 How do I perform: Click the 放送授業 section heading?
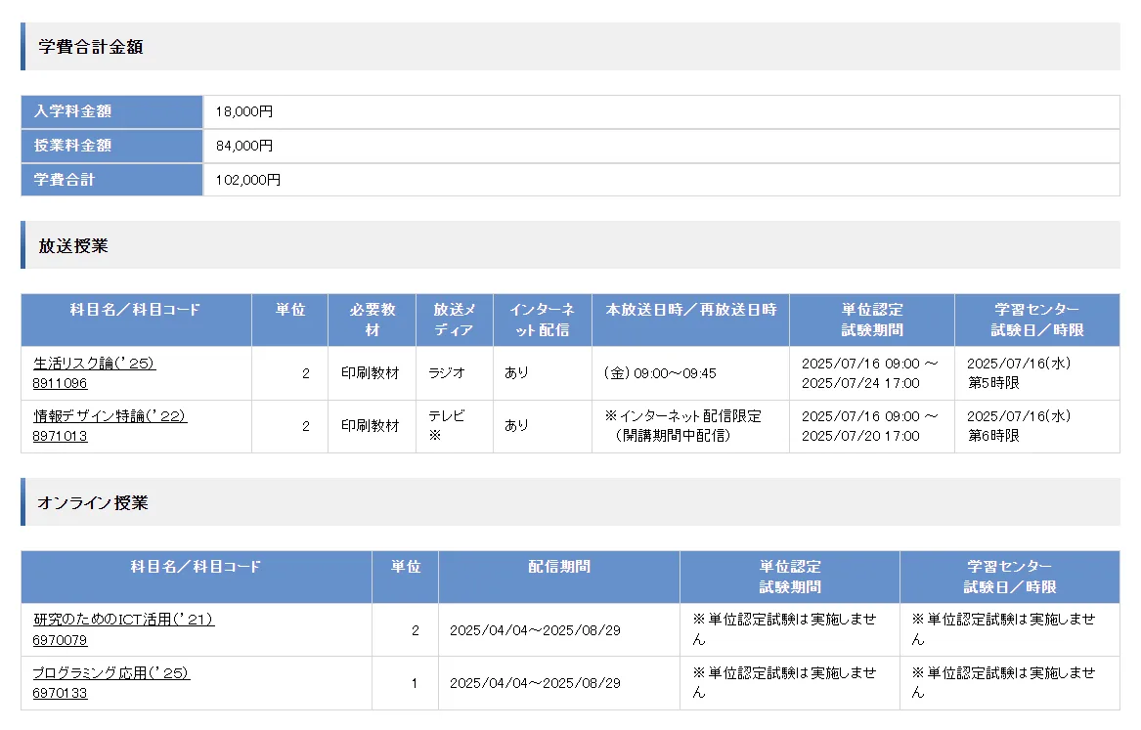coord(73,245)
